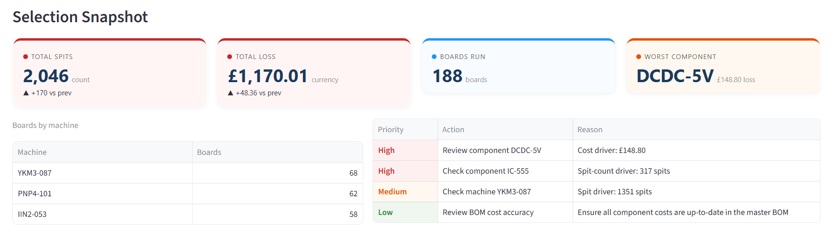
Task: Click the £148.80 loss label
Action: click(736, 80)
